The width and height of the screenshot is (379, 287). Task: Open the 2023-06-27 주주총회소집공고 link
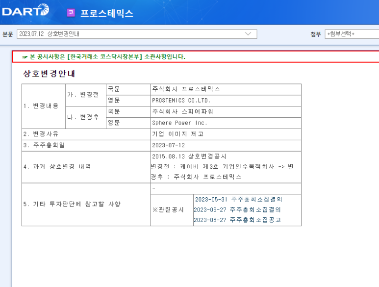237,220
